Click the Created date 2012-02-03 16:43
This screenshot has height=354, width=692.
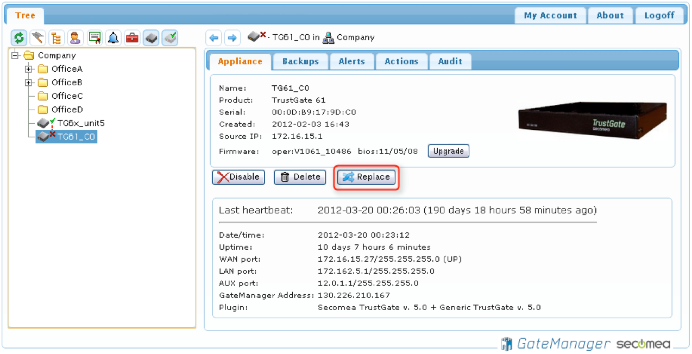click(x=311, y=124)
